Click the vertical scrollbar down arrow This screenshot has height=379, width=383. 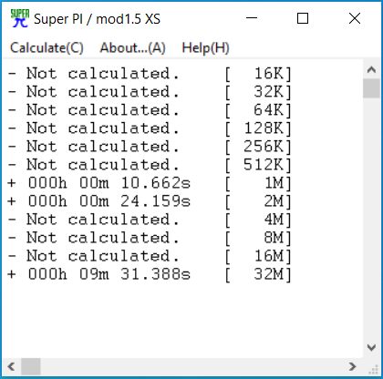coord(371,347)
